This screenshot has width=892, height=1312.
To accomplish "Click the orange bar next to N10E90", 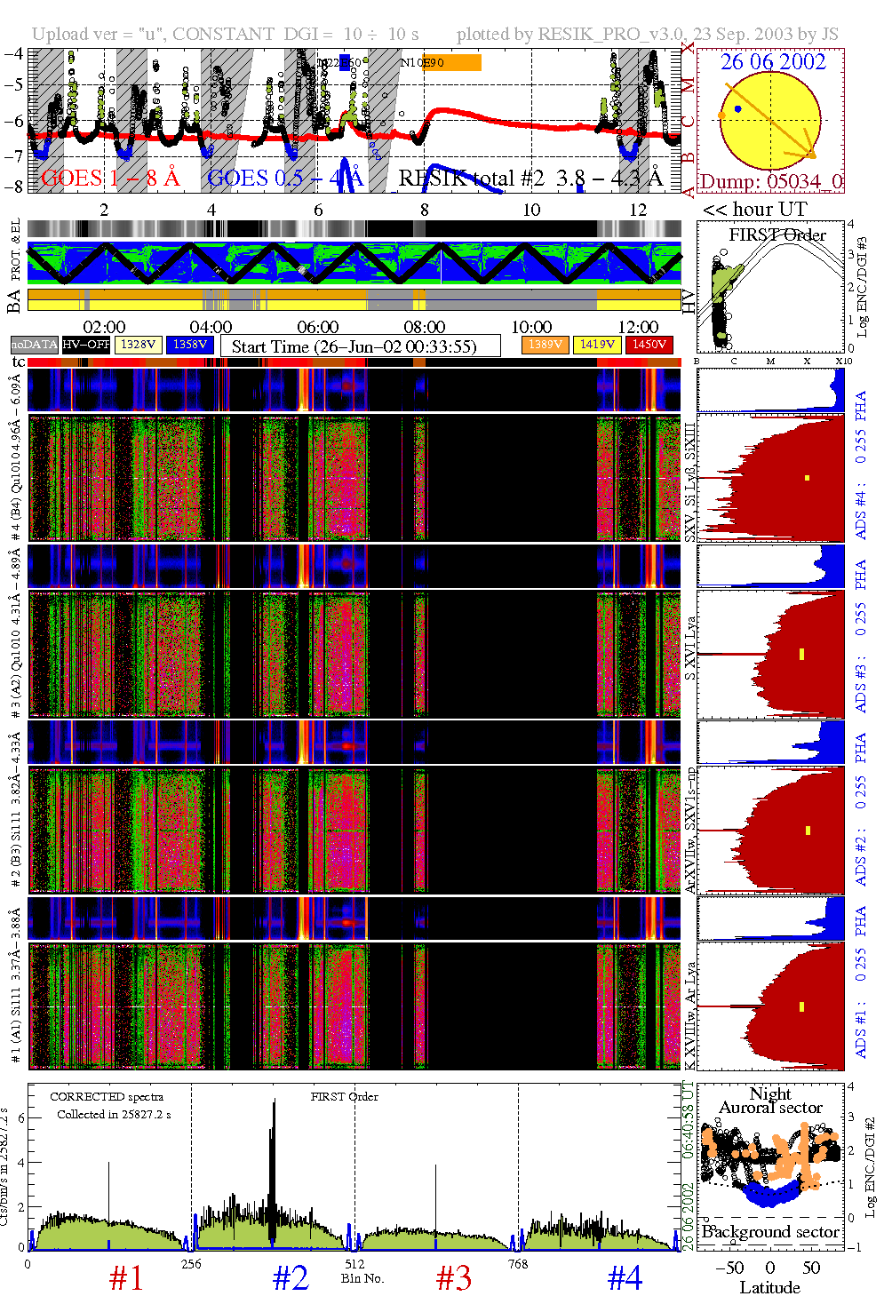I will click(462, 63).
